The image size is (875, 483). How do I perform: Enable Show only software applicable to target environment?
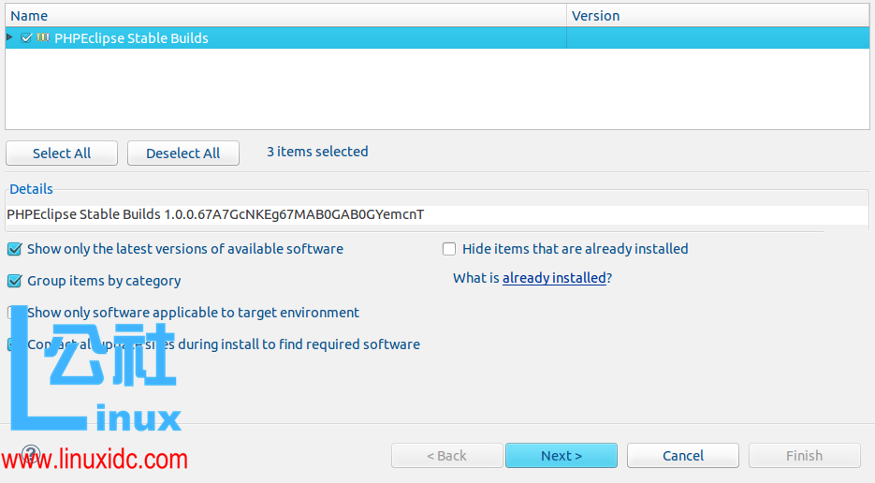(x=13, y=313)
